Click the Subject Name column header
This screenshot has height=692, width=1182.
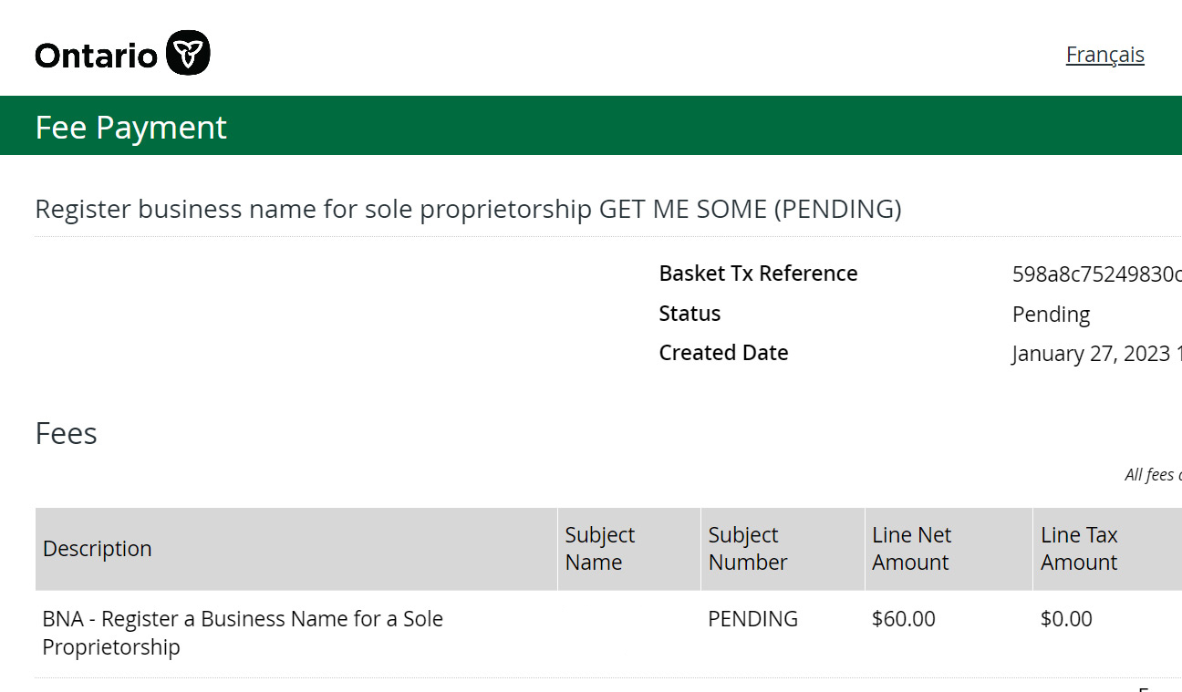(x=599, y=549)
